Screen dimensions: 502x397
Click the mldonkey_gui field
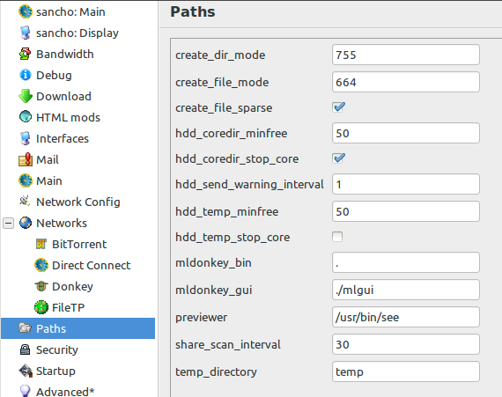pos(406,290)
